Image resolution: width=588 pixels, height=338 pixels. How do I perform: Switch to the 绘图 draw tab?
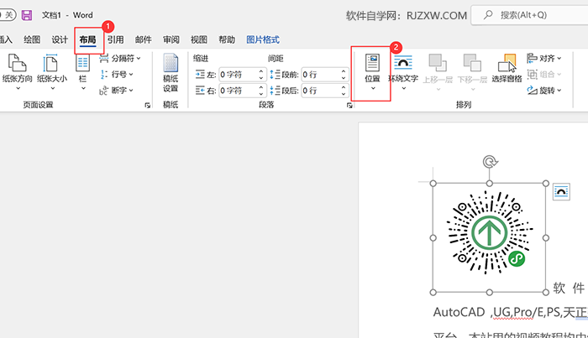tap(32, 39)
